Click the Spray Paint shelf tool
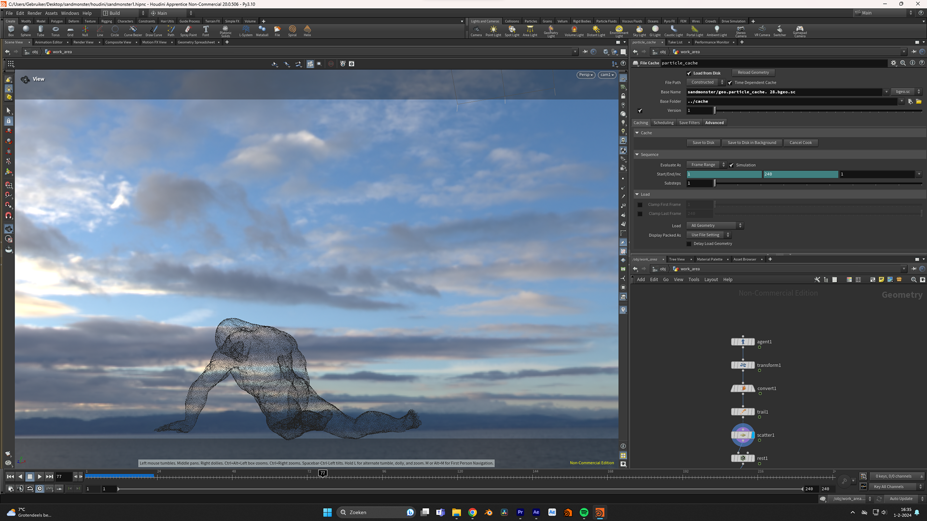927x521 pixels. coord(188,31)
